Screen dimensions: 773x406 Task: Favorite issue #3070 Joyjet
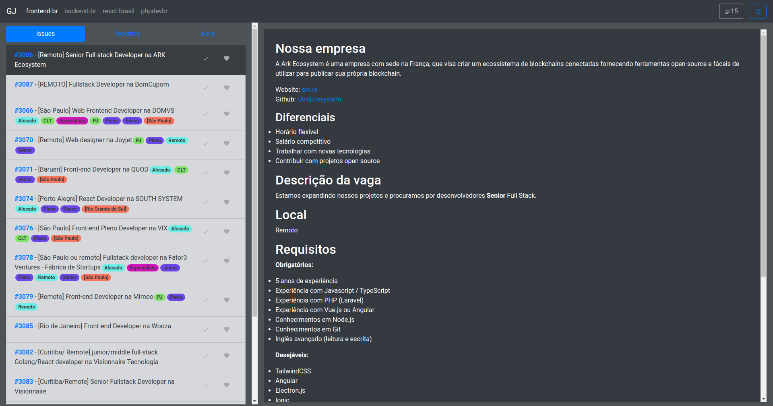[x=227, y=143]
